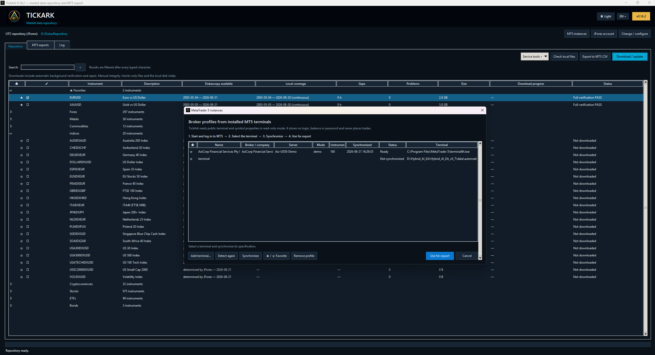
Task: Star the NLDIDXEUR instrument
Action: 22,220
